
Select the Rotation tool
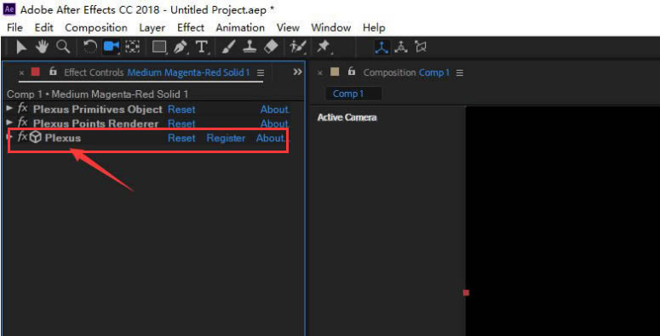89,47
